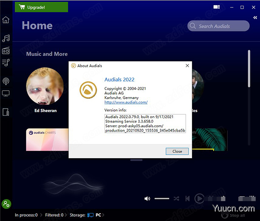Open the audials CHARTS pink tile
Image resolution: width=260 pixels, height=221 pixels.
click(47, 140)
